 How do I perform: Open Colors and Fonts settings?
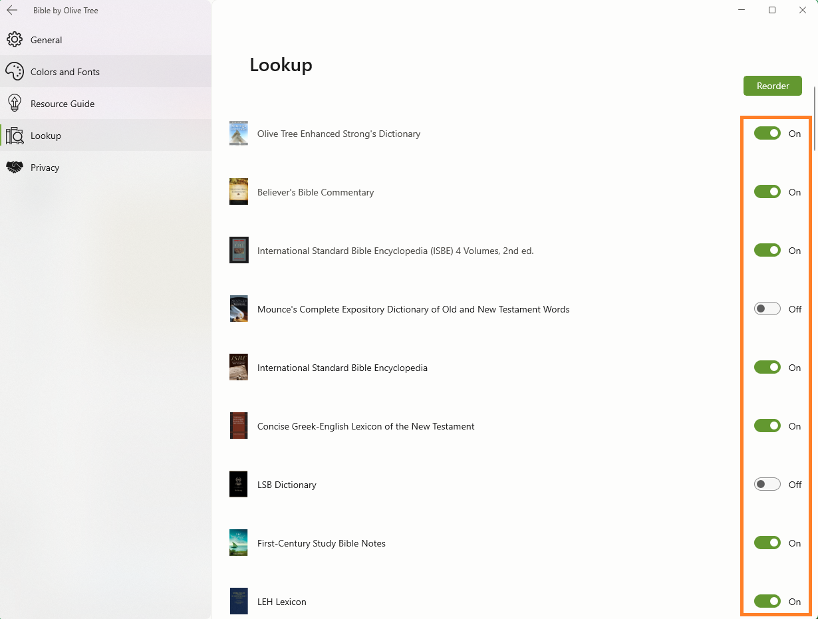106,72
